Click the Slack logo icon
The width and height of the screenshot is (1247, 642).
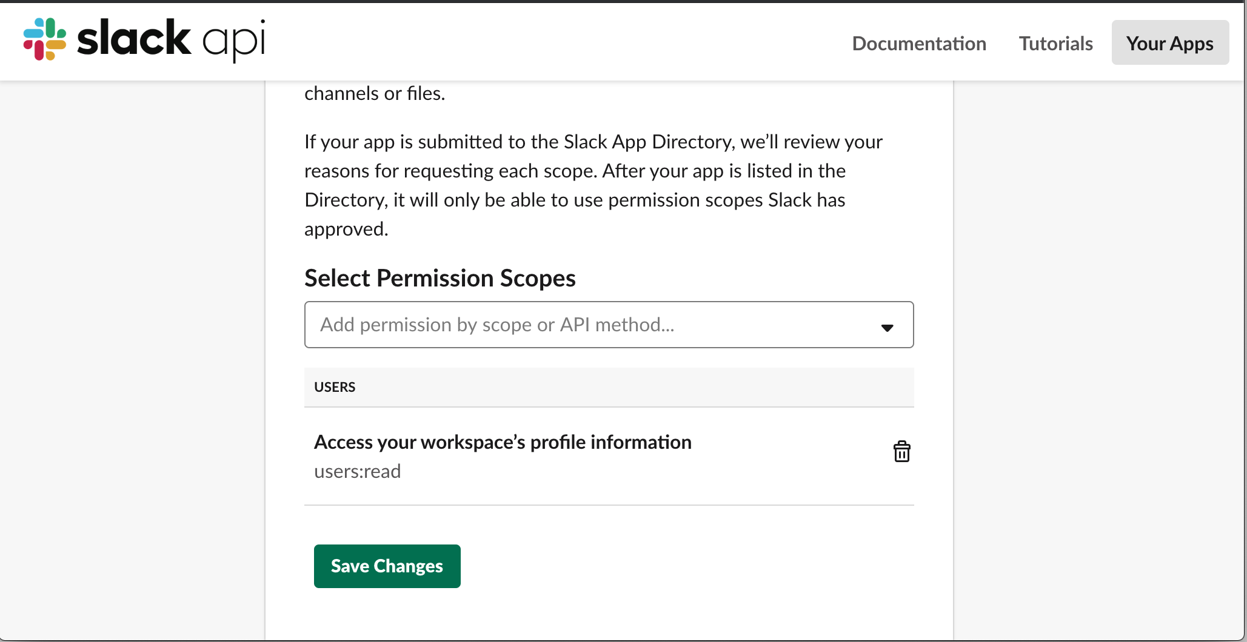pos(42,39)
